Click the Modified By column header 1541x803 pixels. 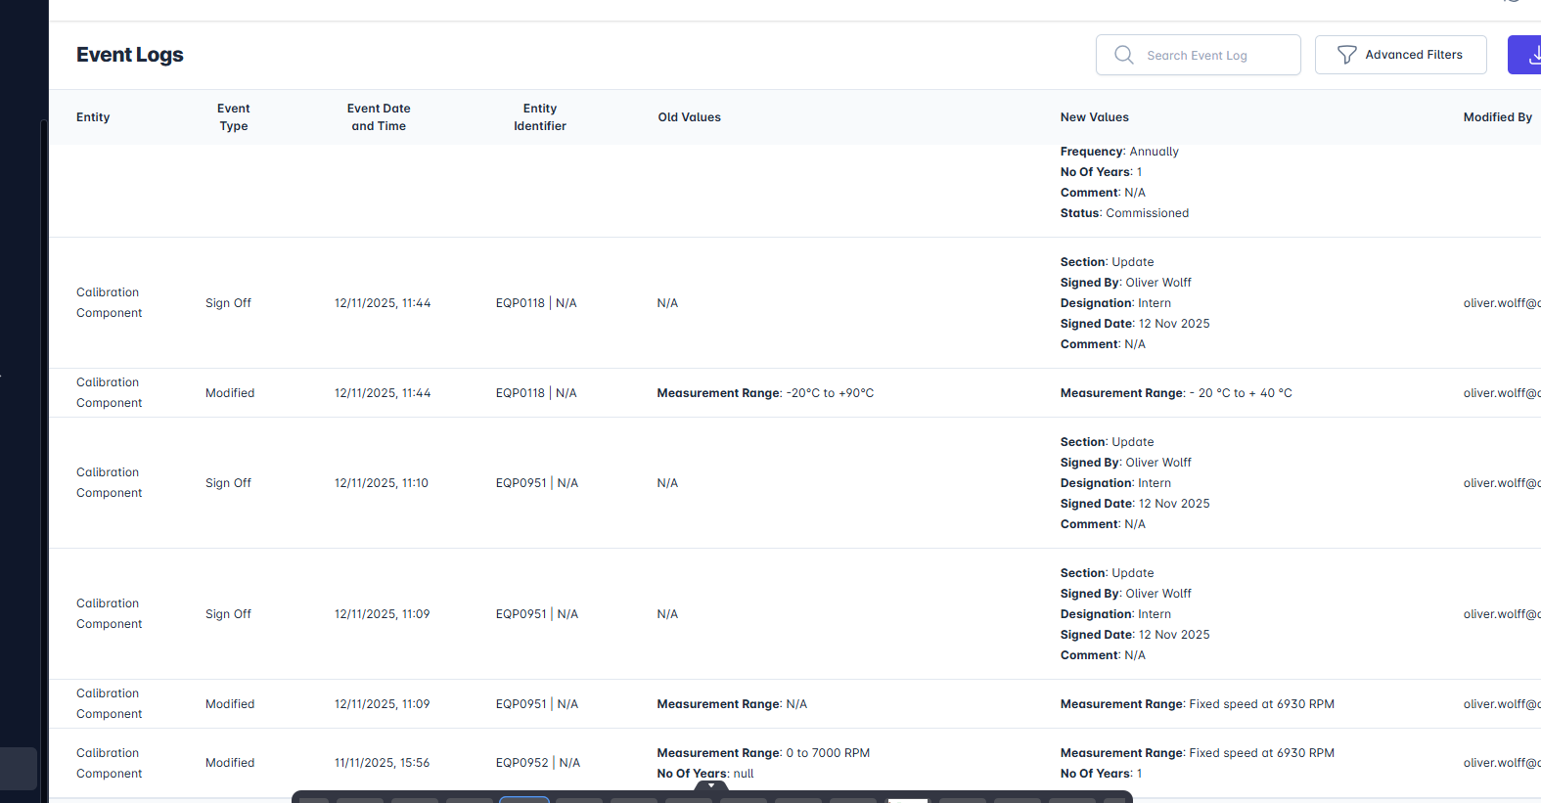pos(1497,117)
